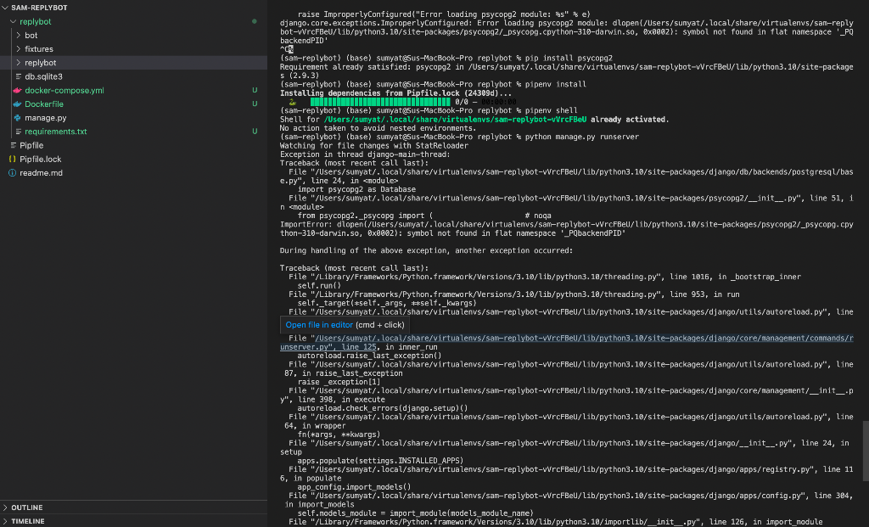Expand the bot folder
This screenshot has height=527, width=869.
click(19, 36)
